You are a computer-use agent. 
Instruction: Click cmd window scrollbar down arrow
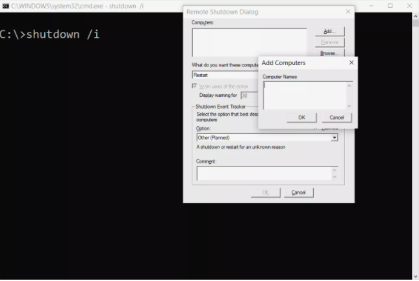pos(416,276)
